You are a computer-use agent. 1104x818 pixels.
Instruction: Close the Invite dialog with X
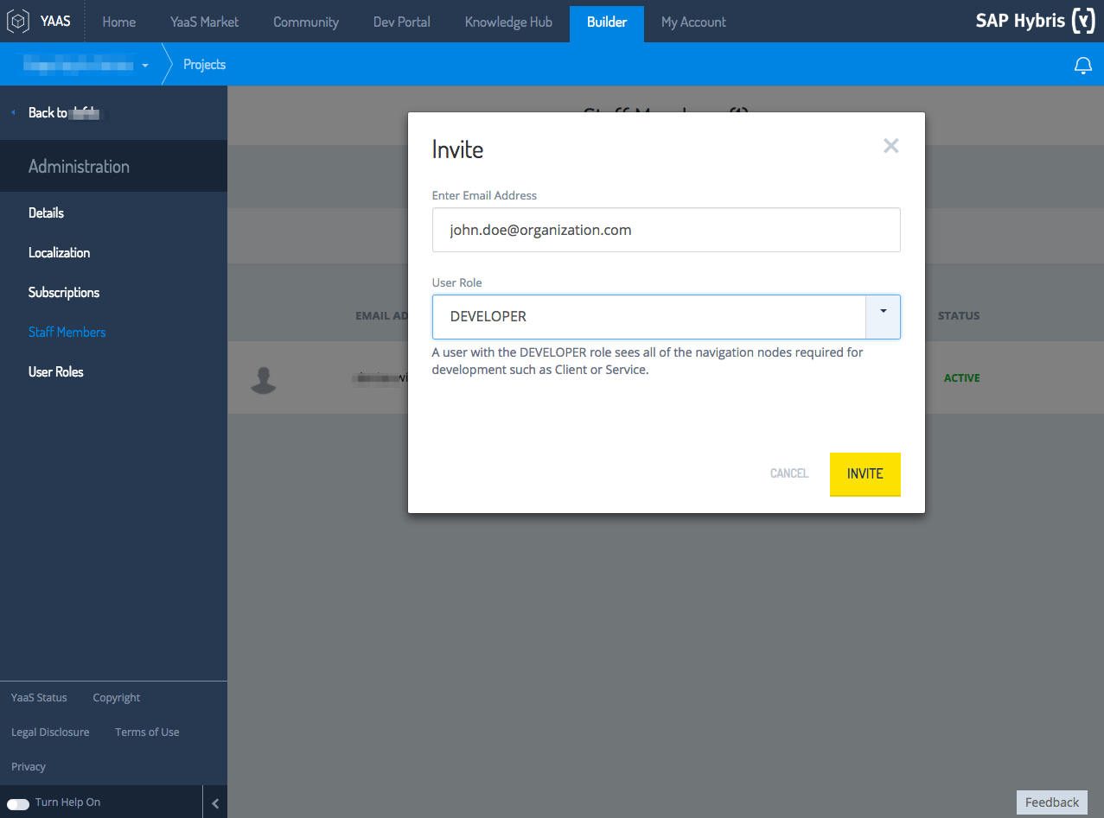[x=890, y=146]
